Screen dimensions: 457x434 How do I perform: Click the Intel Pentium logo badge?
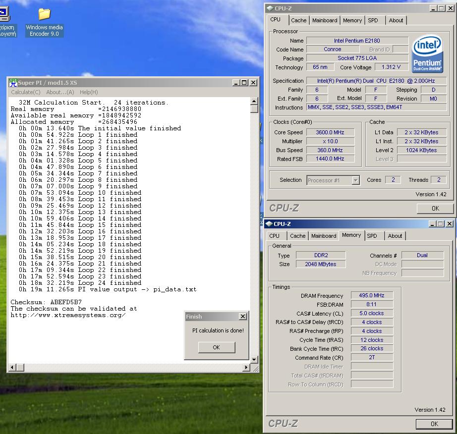pos(427,54)
